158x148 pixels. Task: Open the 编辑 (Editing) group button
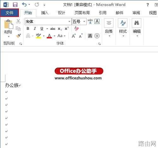click(137, 28)
